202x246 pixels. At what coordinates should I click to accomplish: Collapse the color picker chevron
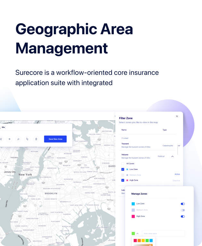pyautogui.click(x=137, y=234)
